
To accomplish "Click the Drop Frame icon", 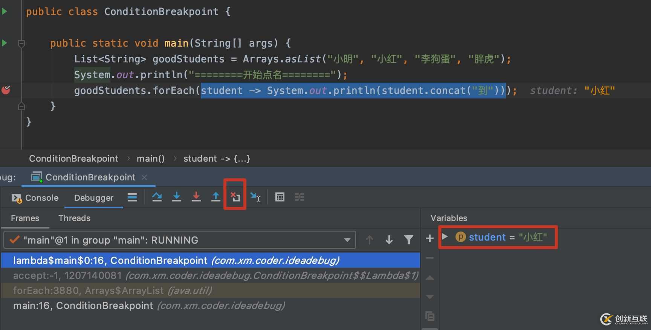I will 235,197.
